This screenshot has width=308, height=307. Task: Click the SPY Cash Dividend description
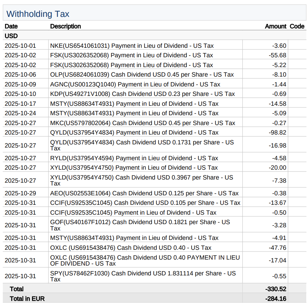tap(143, 276)
